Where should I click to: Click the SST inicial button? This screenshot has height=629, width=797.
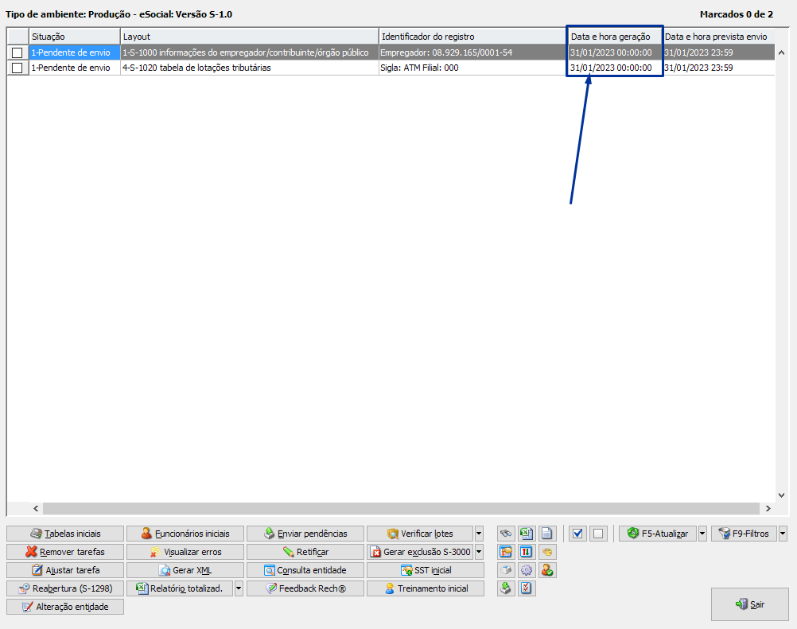pos(426,570)
